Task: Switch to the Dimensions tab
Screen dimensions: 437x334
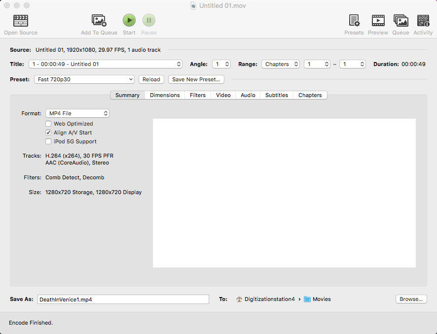Action: [165, 95]
